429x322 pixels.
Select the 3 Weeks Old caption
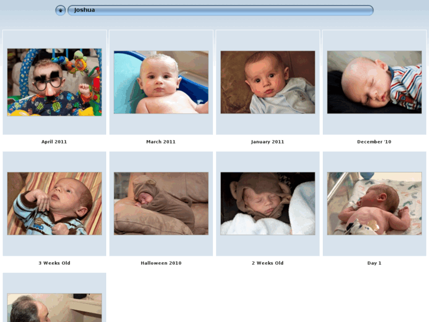coord(54,263)
